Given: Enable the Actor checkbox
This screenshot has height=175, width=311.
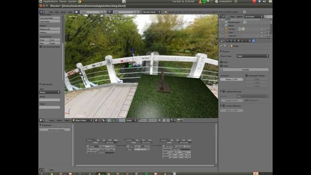Looking at the screenshot, I should (x=222, y=62).
